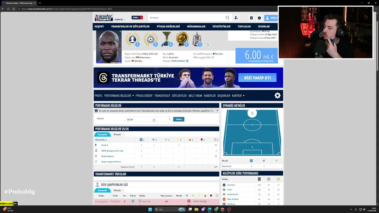379x213 pixels.
Task: Open the Haberler player tab
Action: pos(210,96)
